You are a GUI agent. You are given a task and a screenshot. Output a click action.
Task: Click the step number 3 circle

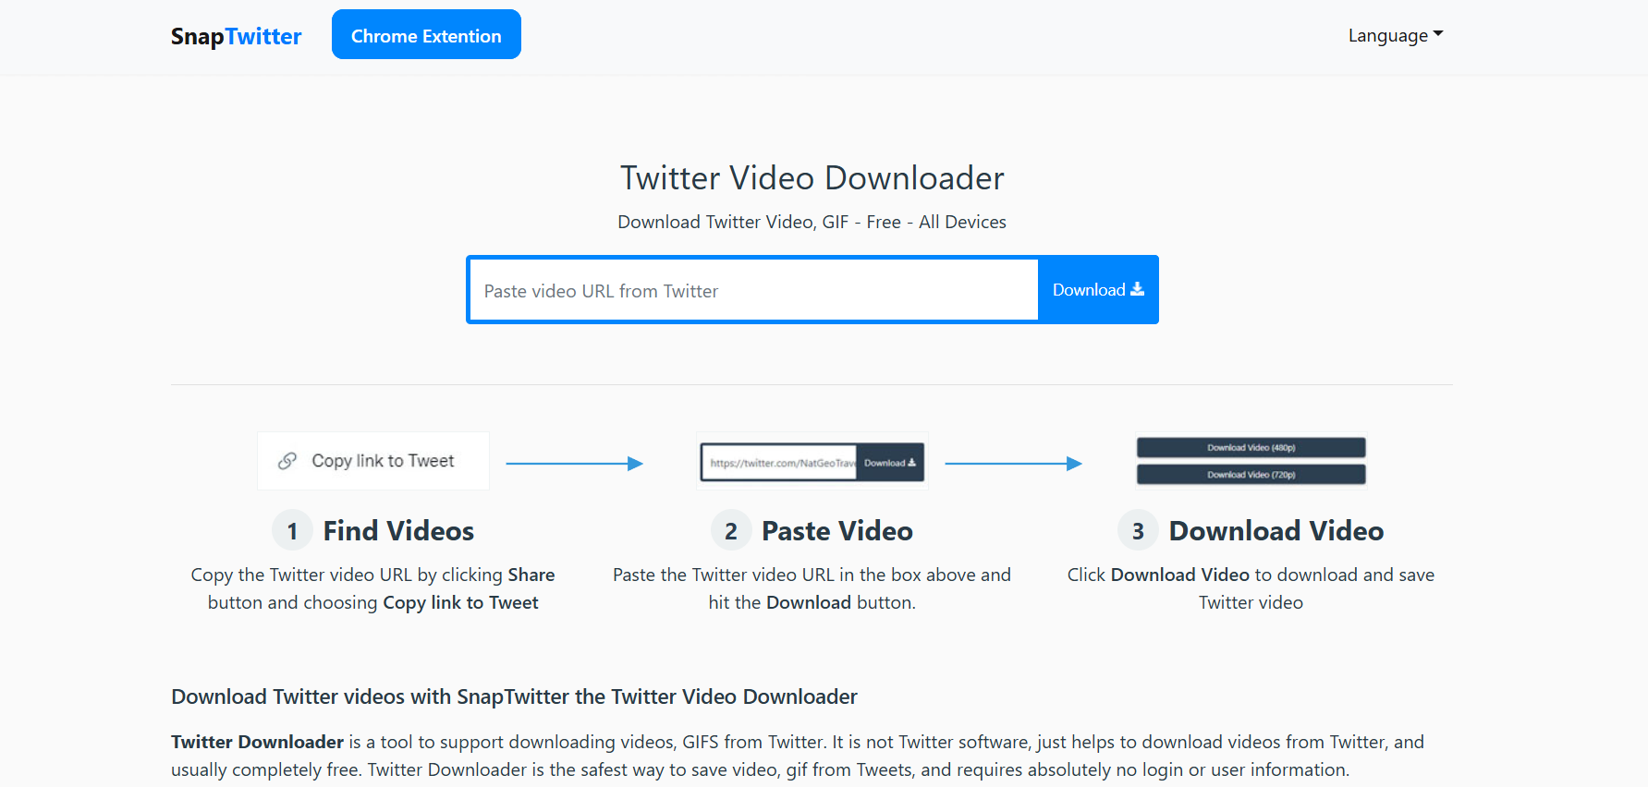click(1138, 531)
